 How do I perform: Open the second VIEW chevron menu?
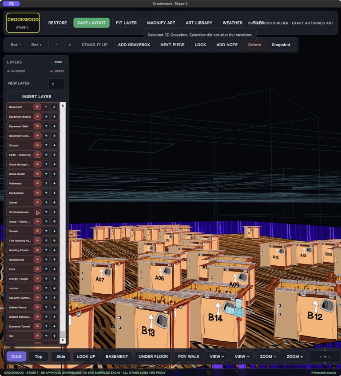click(242, 356)
